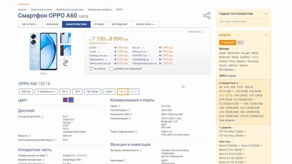Screen dimensions: 292x164
Task: Collapse the Reno (топ) series group
Action: tap(232, 142)
